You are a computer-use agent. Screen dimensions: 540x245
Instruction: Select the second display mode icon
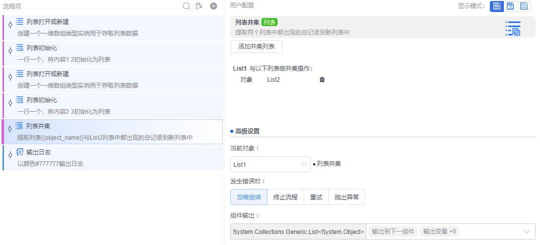tap(510, 6)
